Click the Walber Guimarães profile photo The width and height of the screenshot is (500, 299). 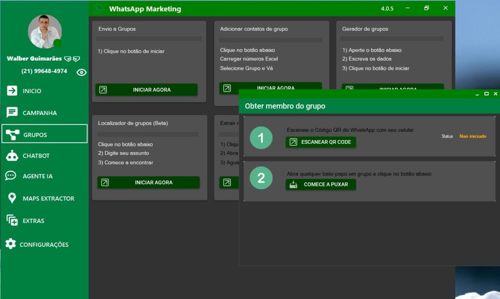click(45, 31)
